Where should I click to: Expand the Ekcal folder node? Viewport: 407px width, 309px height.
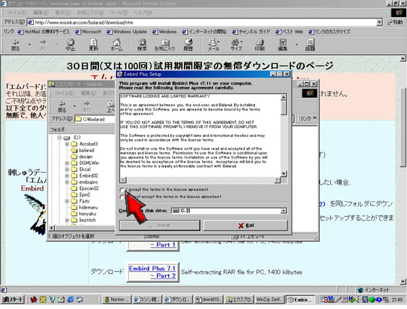tap(67, 169)
